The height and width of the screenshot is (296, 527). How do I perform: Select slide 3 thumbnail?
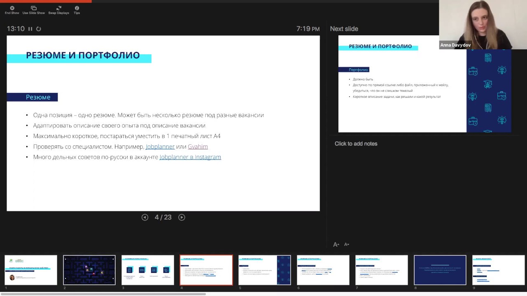point(148,270)
